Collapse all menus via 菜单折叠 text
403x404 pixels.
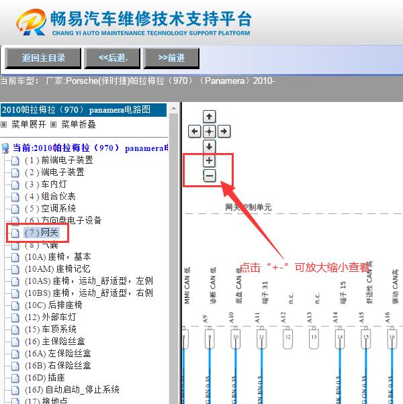tap(79, 125)
